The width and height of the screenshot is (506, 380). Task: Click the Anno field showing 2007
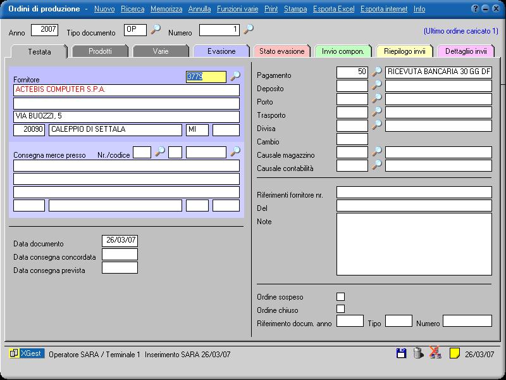[x=45, y=30]
